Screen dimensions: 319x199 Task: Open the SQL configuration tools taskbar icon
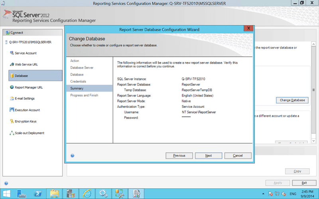120,194
